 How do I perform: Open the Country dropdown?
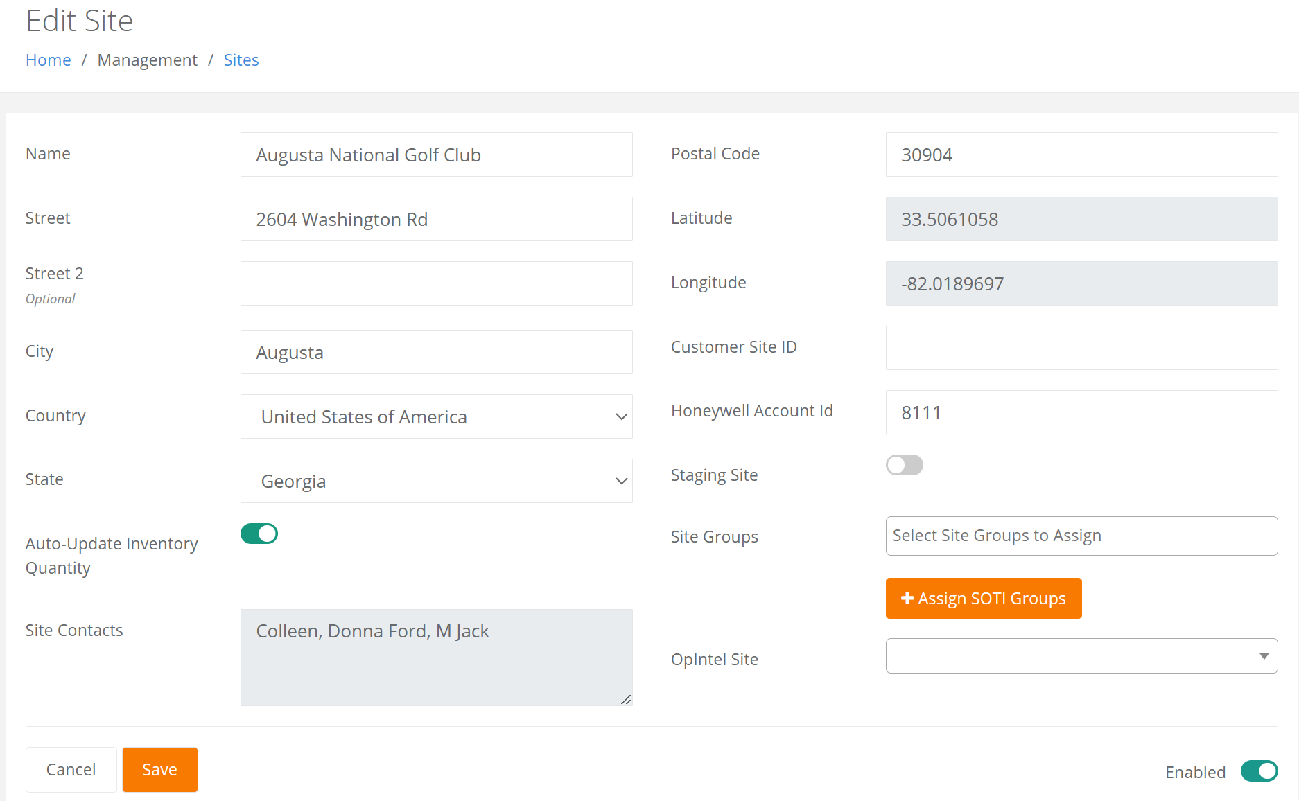point(437,416)
